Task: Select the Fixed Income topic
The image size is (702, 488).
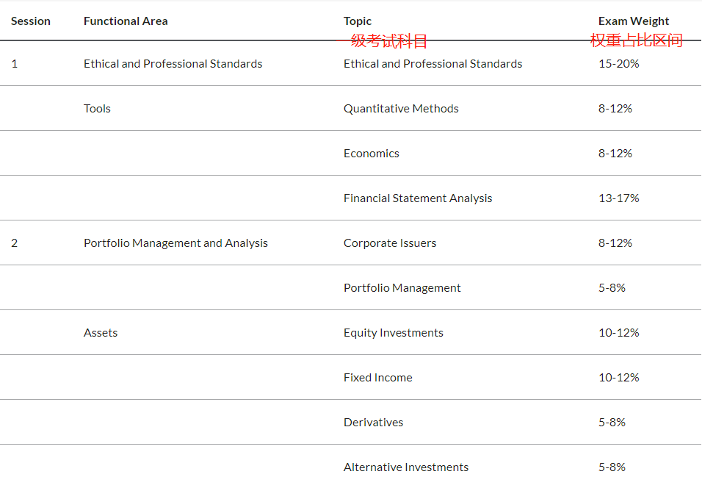Action: point(378,378)
